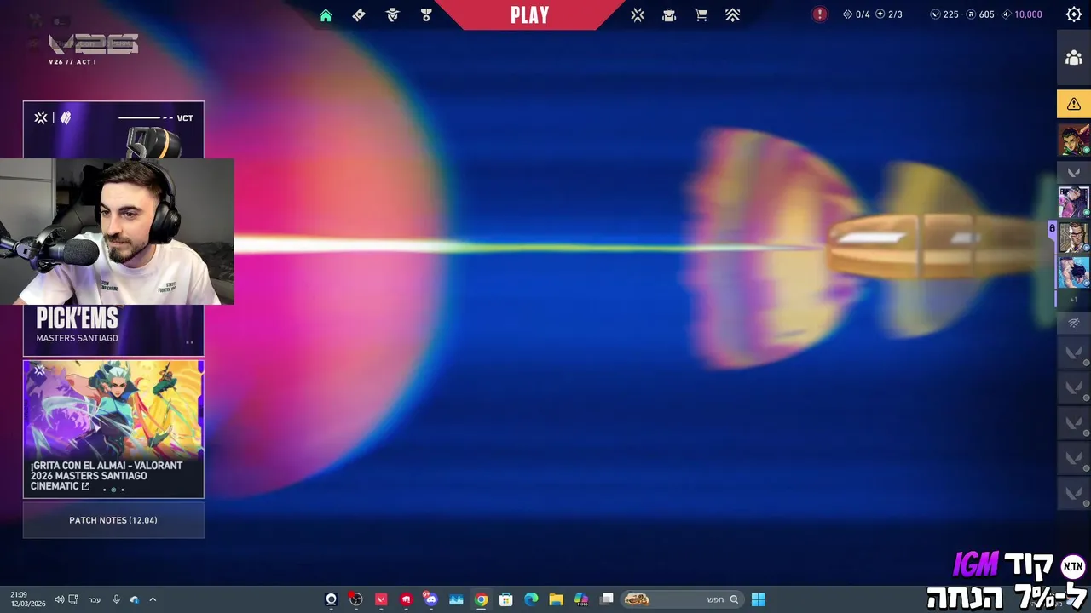This screenshot has width=1091, height=613.
Task: Click the yellow warning triangle icon
Action: pyautogui.click(x=1074, y=104)
